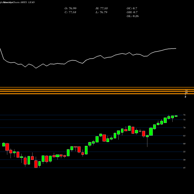Select the high value H: 77.53

click(102, 9)
